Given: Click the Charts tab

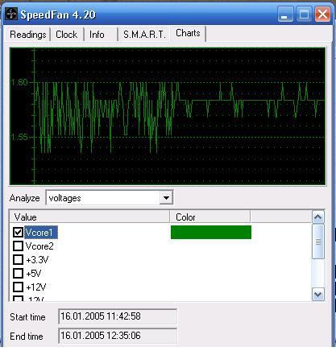Looking at the screenshot, I should (x=188, y=33).
